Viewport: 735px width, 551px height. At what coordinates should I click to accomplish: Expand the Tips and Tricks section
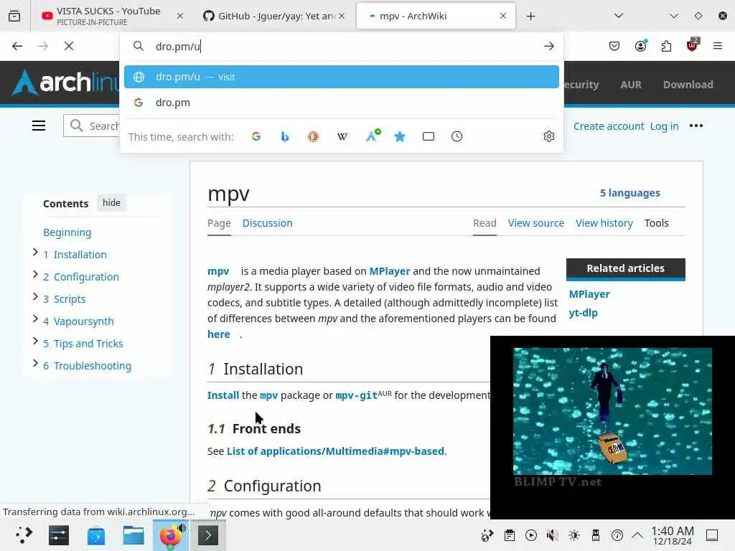[35, 341]
